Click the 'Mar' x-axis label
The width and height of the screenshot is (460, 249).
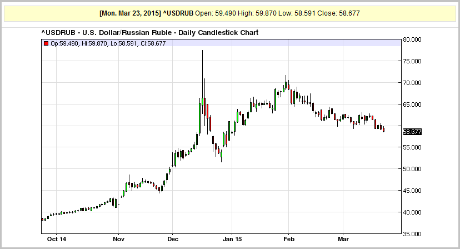343,239
